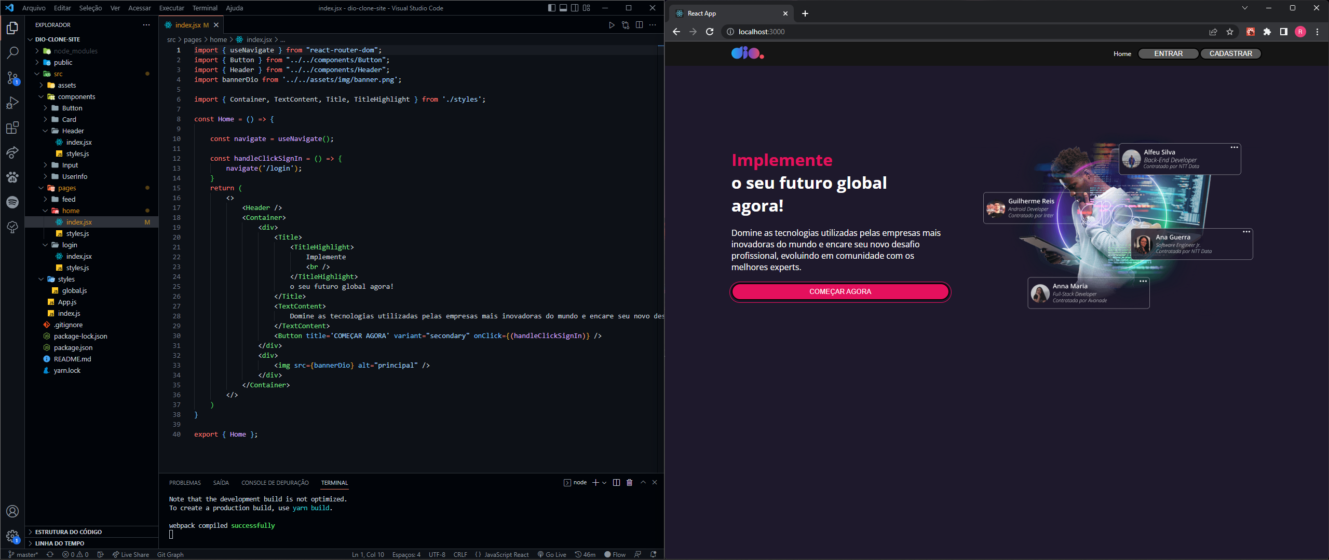Open the Extensions view
The height and width of the screenshot is (560, 1329).
[13, 128]
